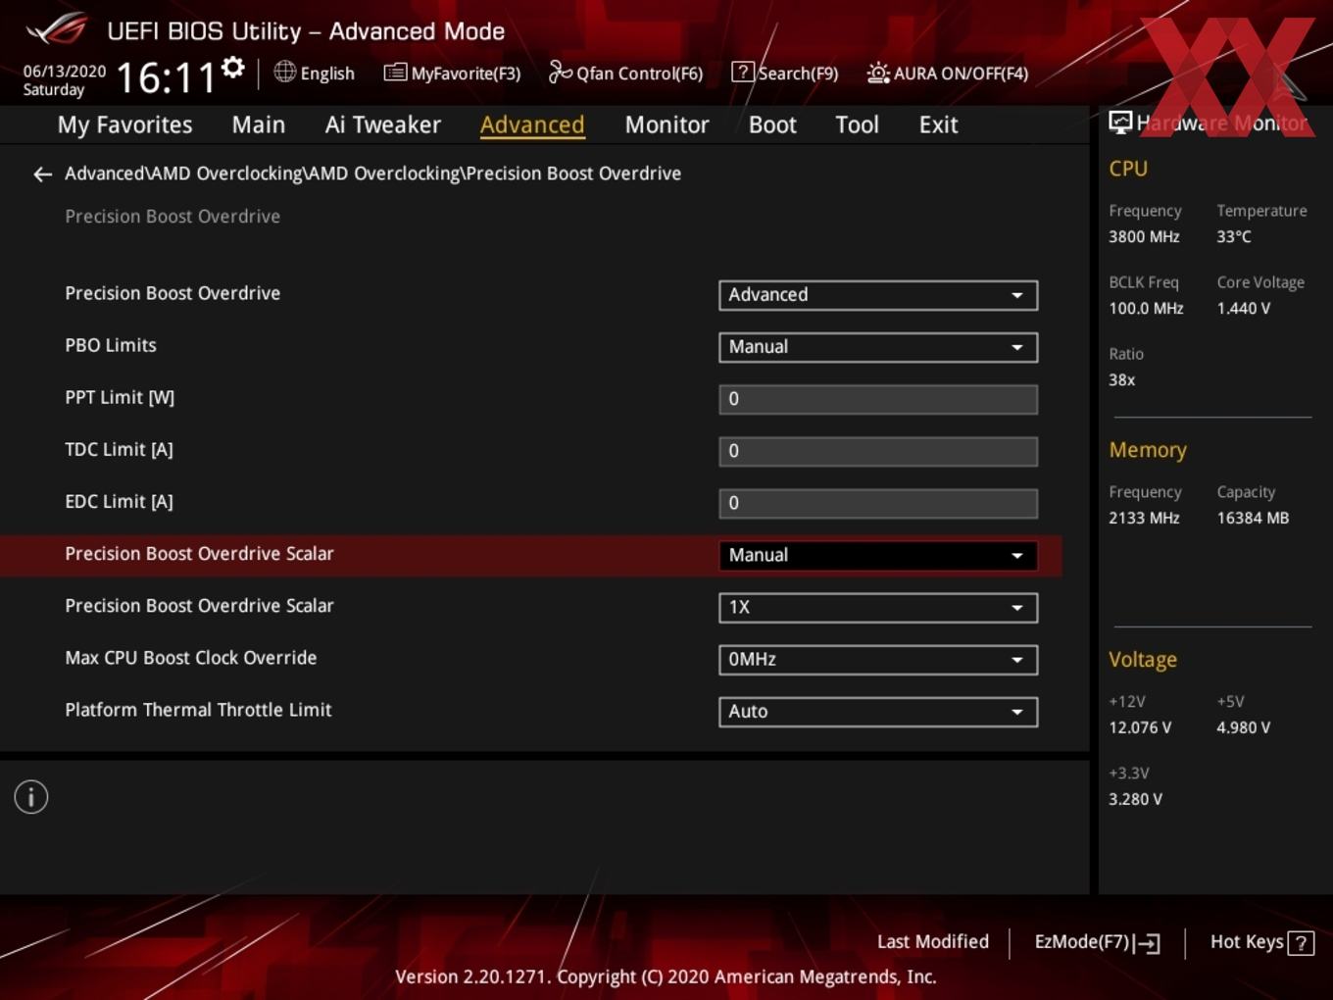Open the 1X scalar dropdown
The width and height of the screenshot is (1333, 1000).
pyautogui.click(x=878, y=607)
